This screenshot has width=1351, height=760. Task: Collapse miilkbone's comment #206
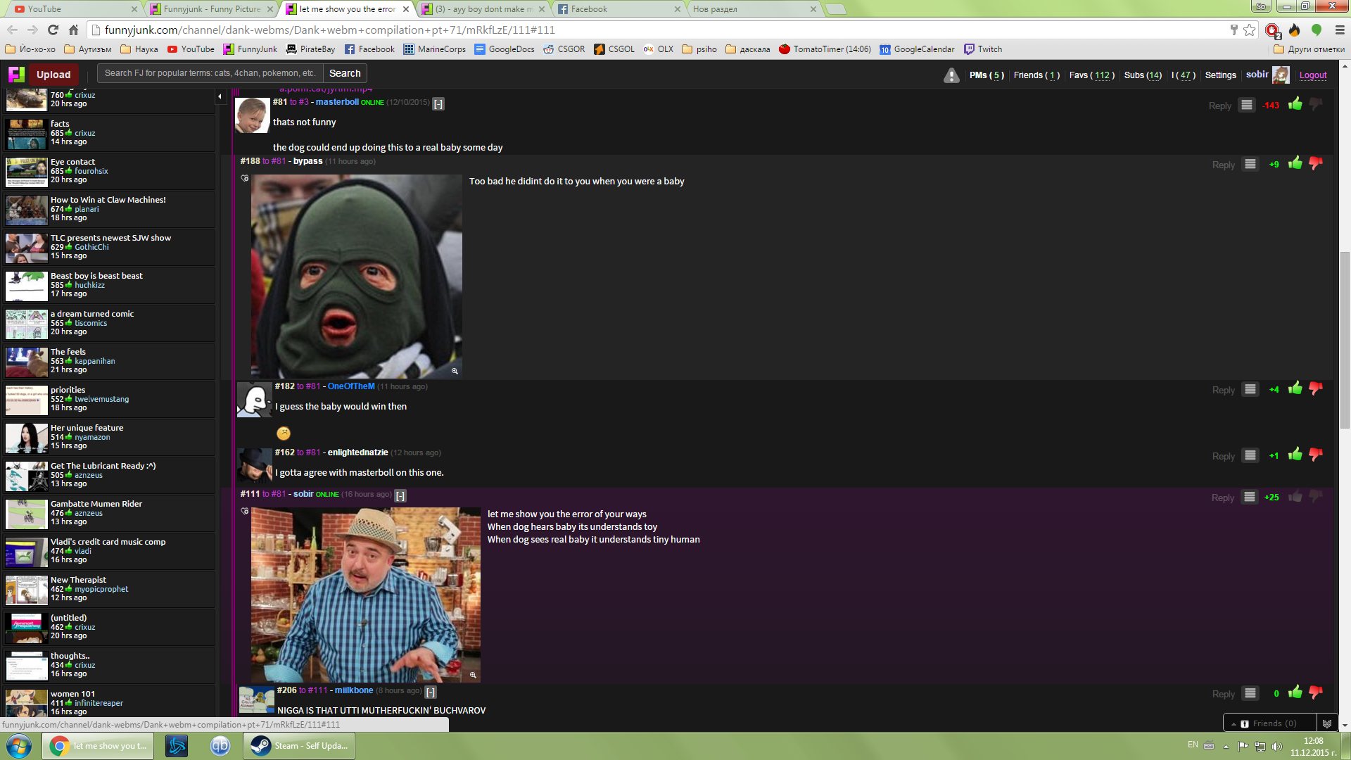point(431,692)
